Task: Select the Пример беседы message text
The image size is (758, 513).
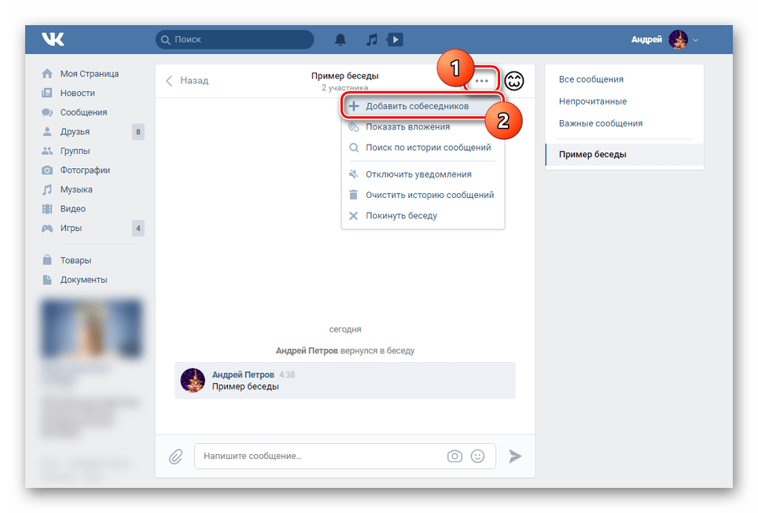Action: tap(245, 387)
